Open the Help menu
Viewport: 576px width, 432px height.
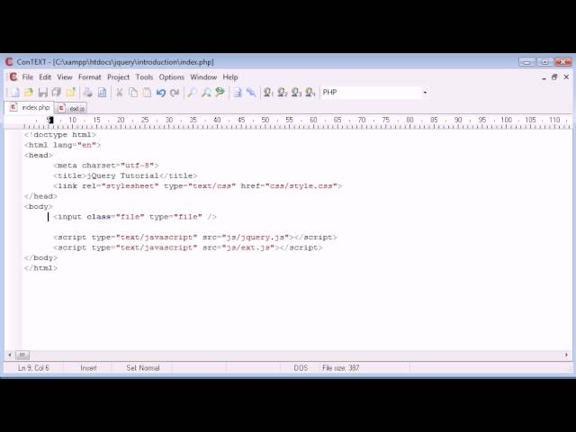[x=230, y=77]
